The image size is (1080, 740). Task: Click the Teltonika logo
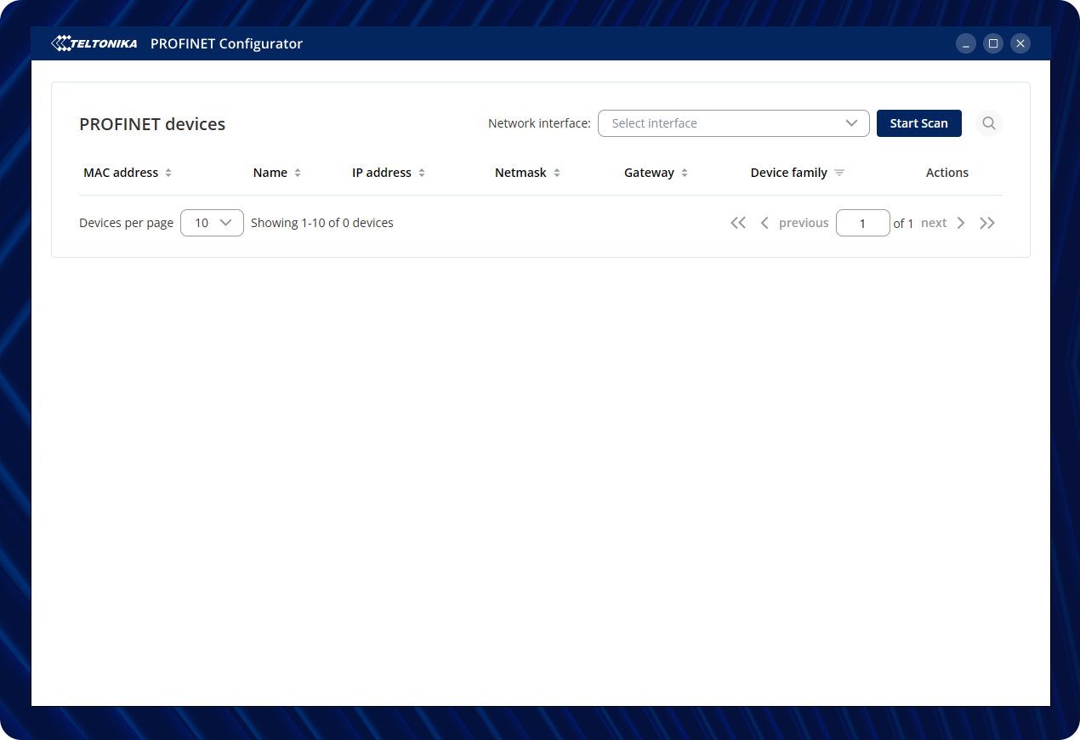click(94, 43)
